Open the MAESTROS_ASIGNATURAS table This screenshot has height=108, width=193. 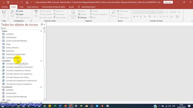coord(15,54)
